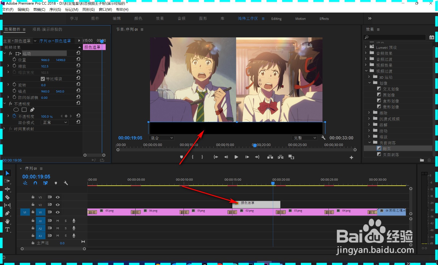
Task: Open program monitor settings wrench
Action: pos(323,138)
